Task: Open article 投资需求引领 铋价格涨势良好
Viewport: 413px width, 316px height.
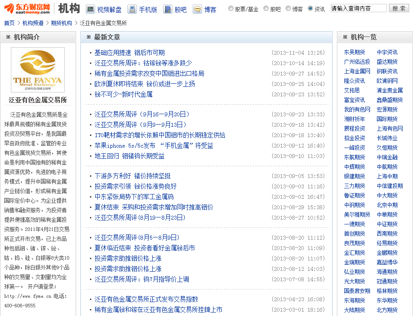Action: 136,186
